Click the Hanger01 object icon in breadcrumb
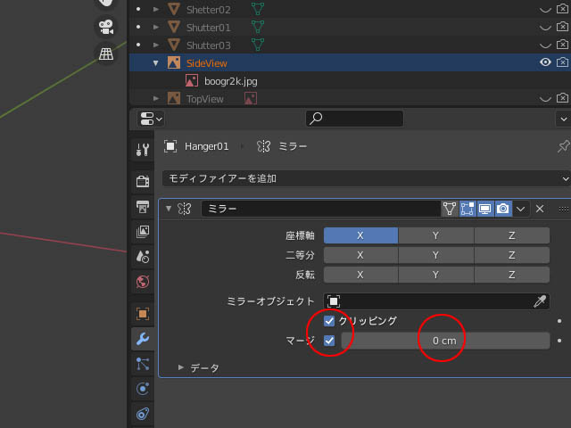The image size is (571, 428). tap(170, 146)
